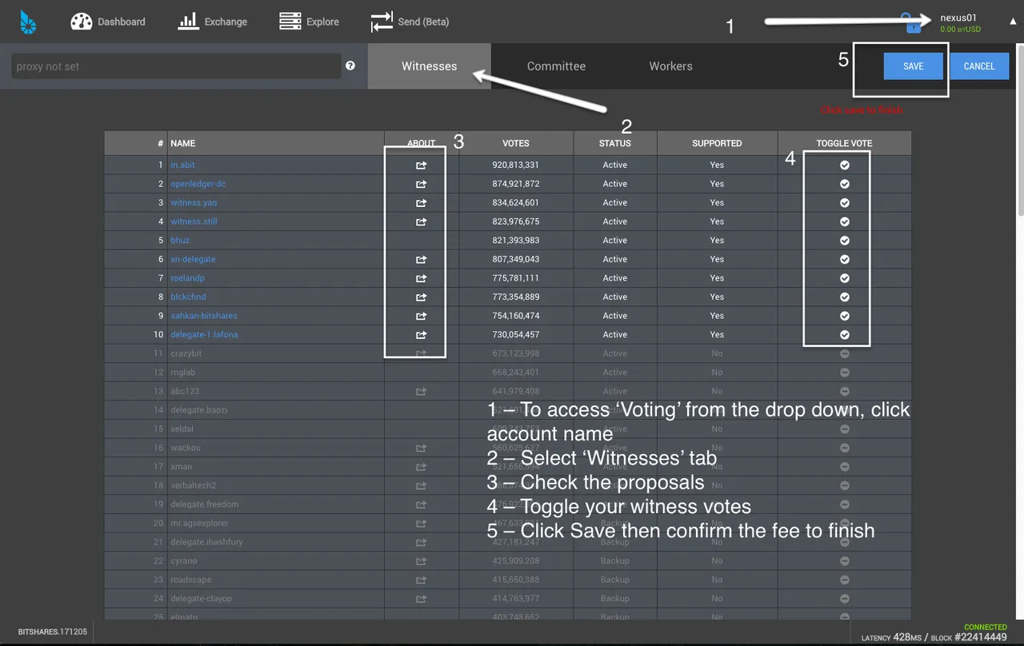
Task: Open the about link icon for openledger-dc
Action: (x=422, y=184)
